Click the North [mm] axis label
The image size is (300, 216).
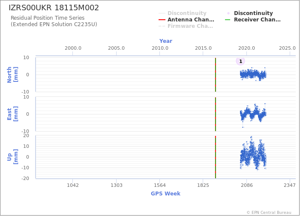click(12, 75)
